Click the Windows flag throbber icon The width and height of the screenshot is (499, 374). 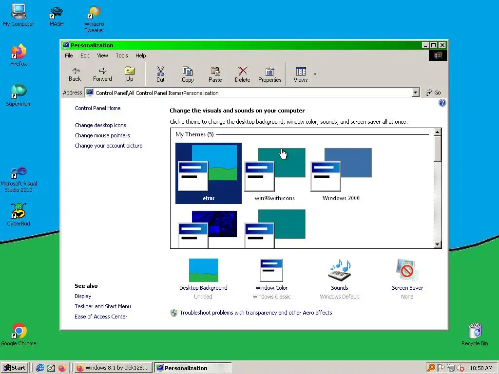tap(438, 56)
